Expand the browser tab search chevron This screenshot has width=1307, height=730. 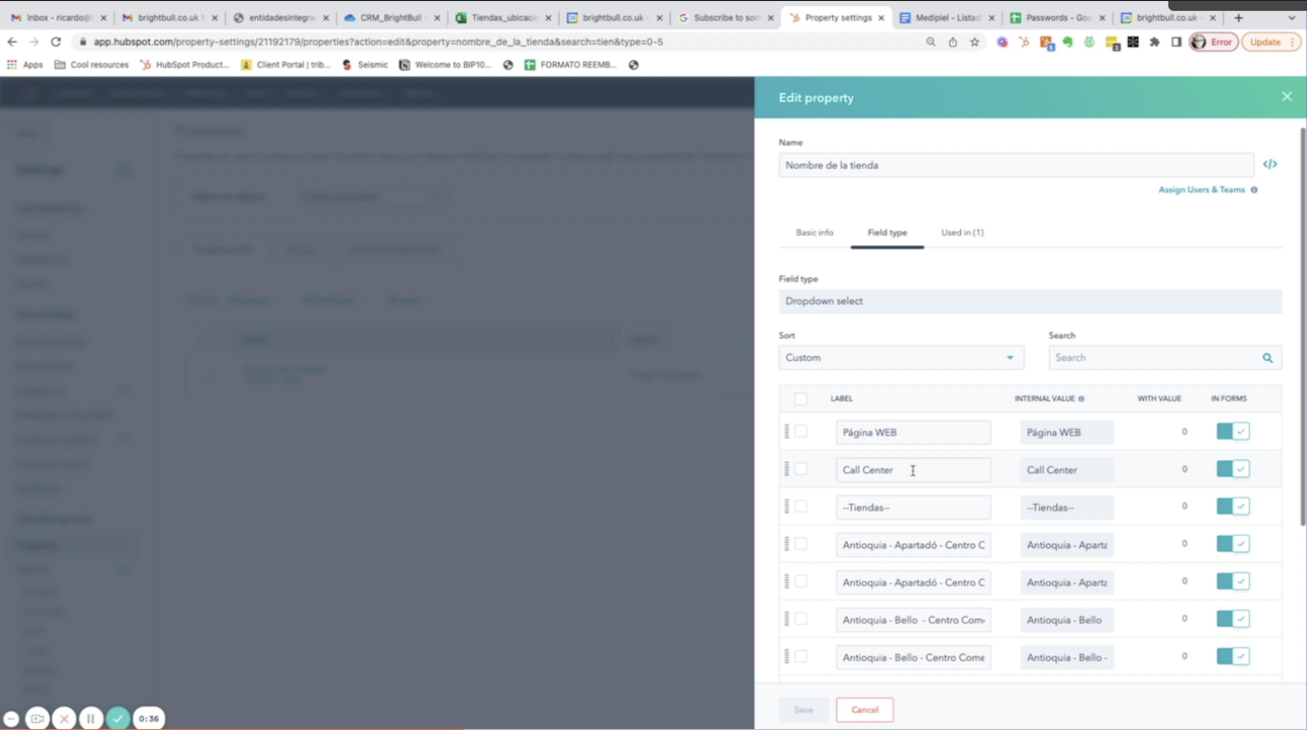pyautogui.click(x=1291, y=18)
